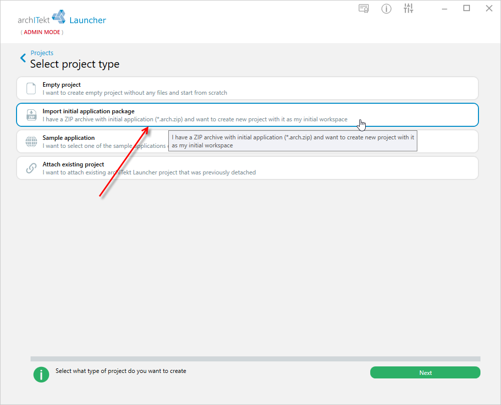Maximize the Launcher window

pos(466,9)
